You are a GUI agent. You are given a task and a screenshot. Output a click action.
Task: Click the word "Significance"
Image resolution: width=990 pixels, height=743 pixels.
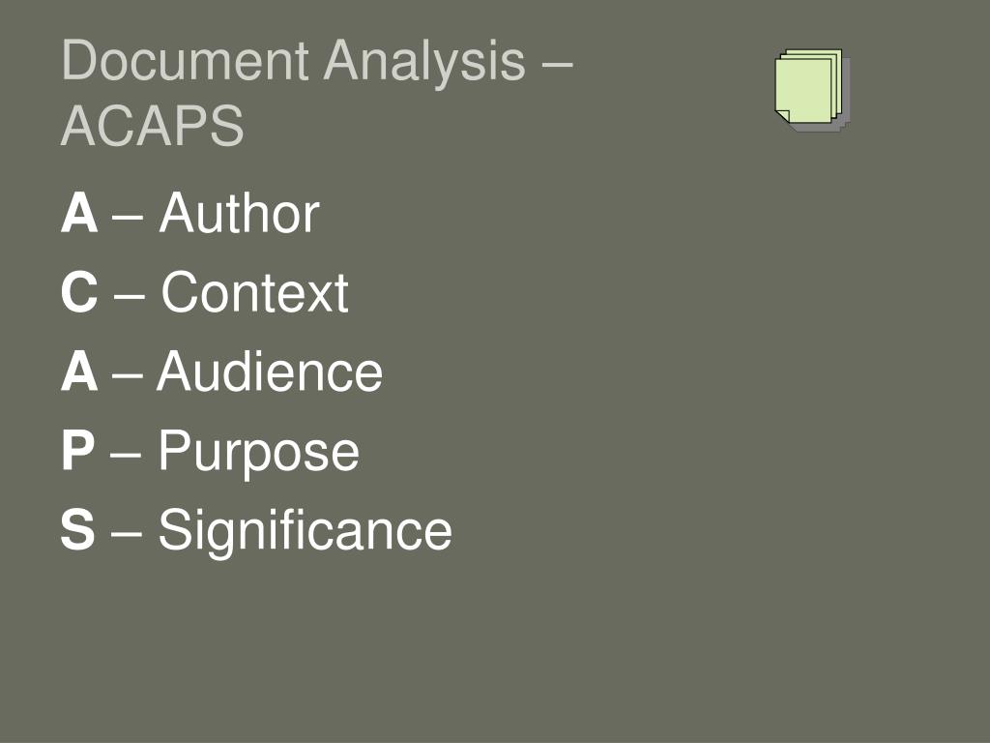pyautogui.click(x=305, y=531)
